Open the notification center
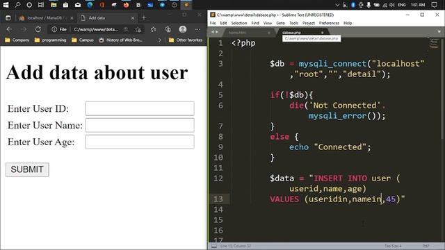This screenshot has width=445, height=250. point(434,5)
